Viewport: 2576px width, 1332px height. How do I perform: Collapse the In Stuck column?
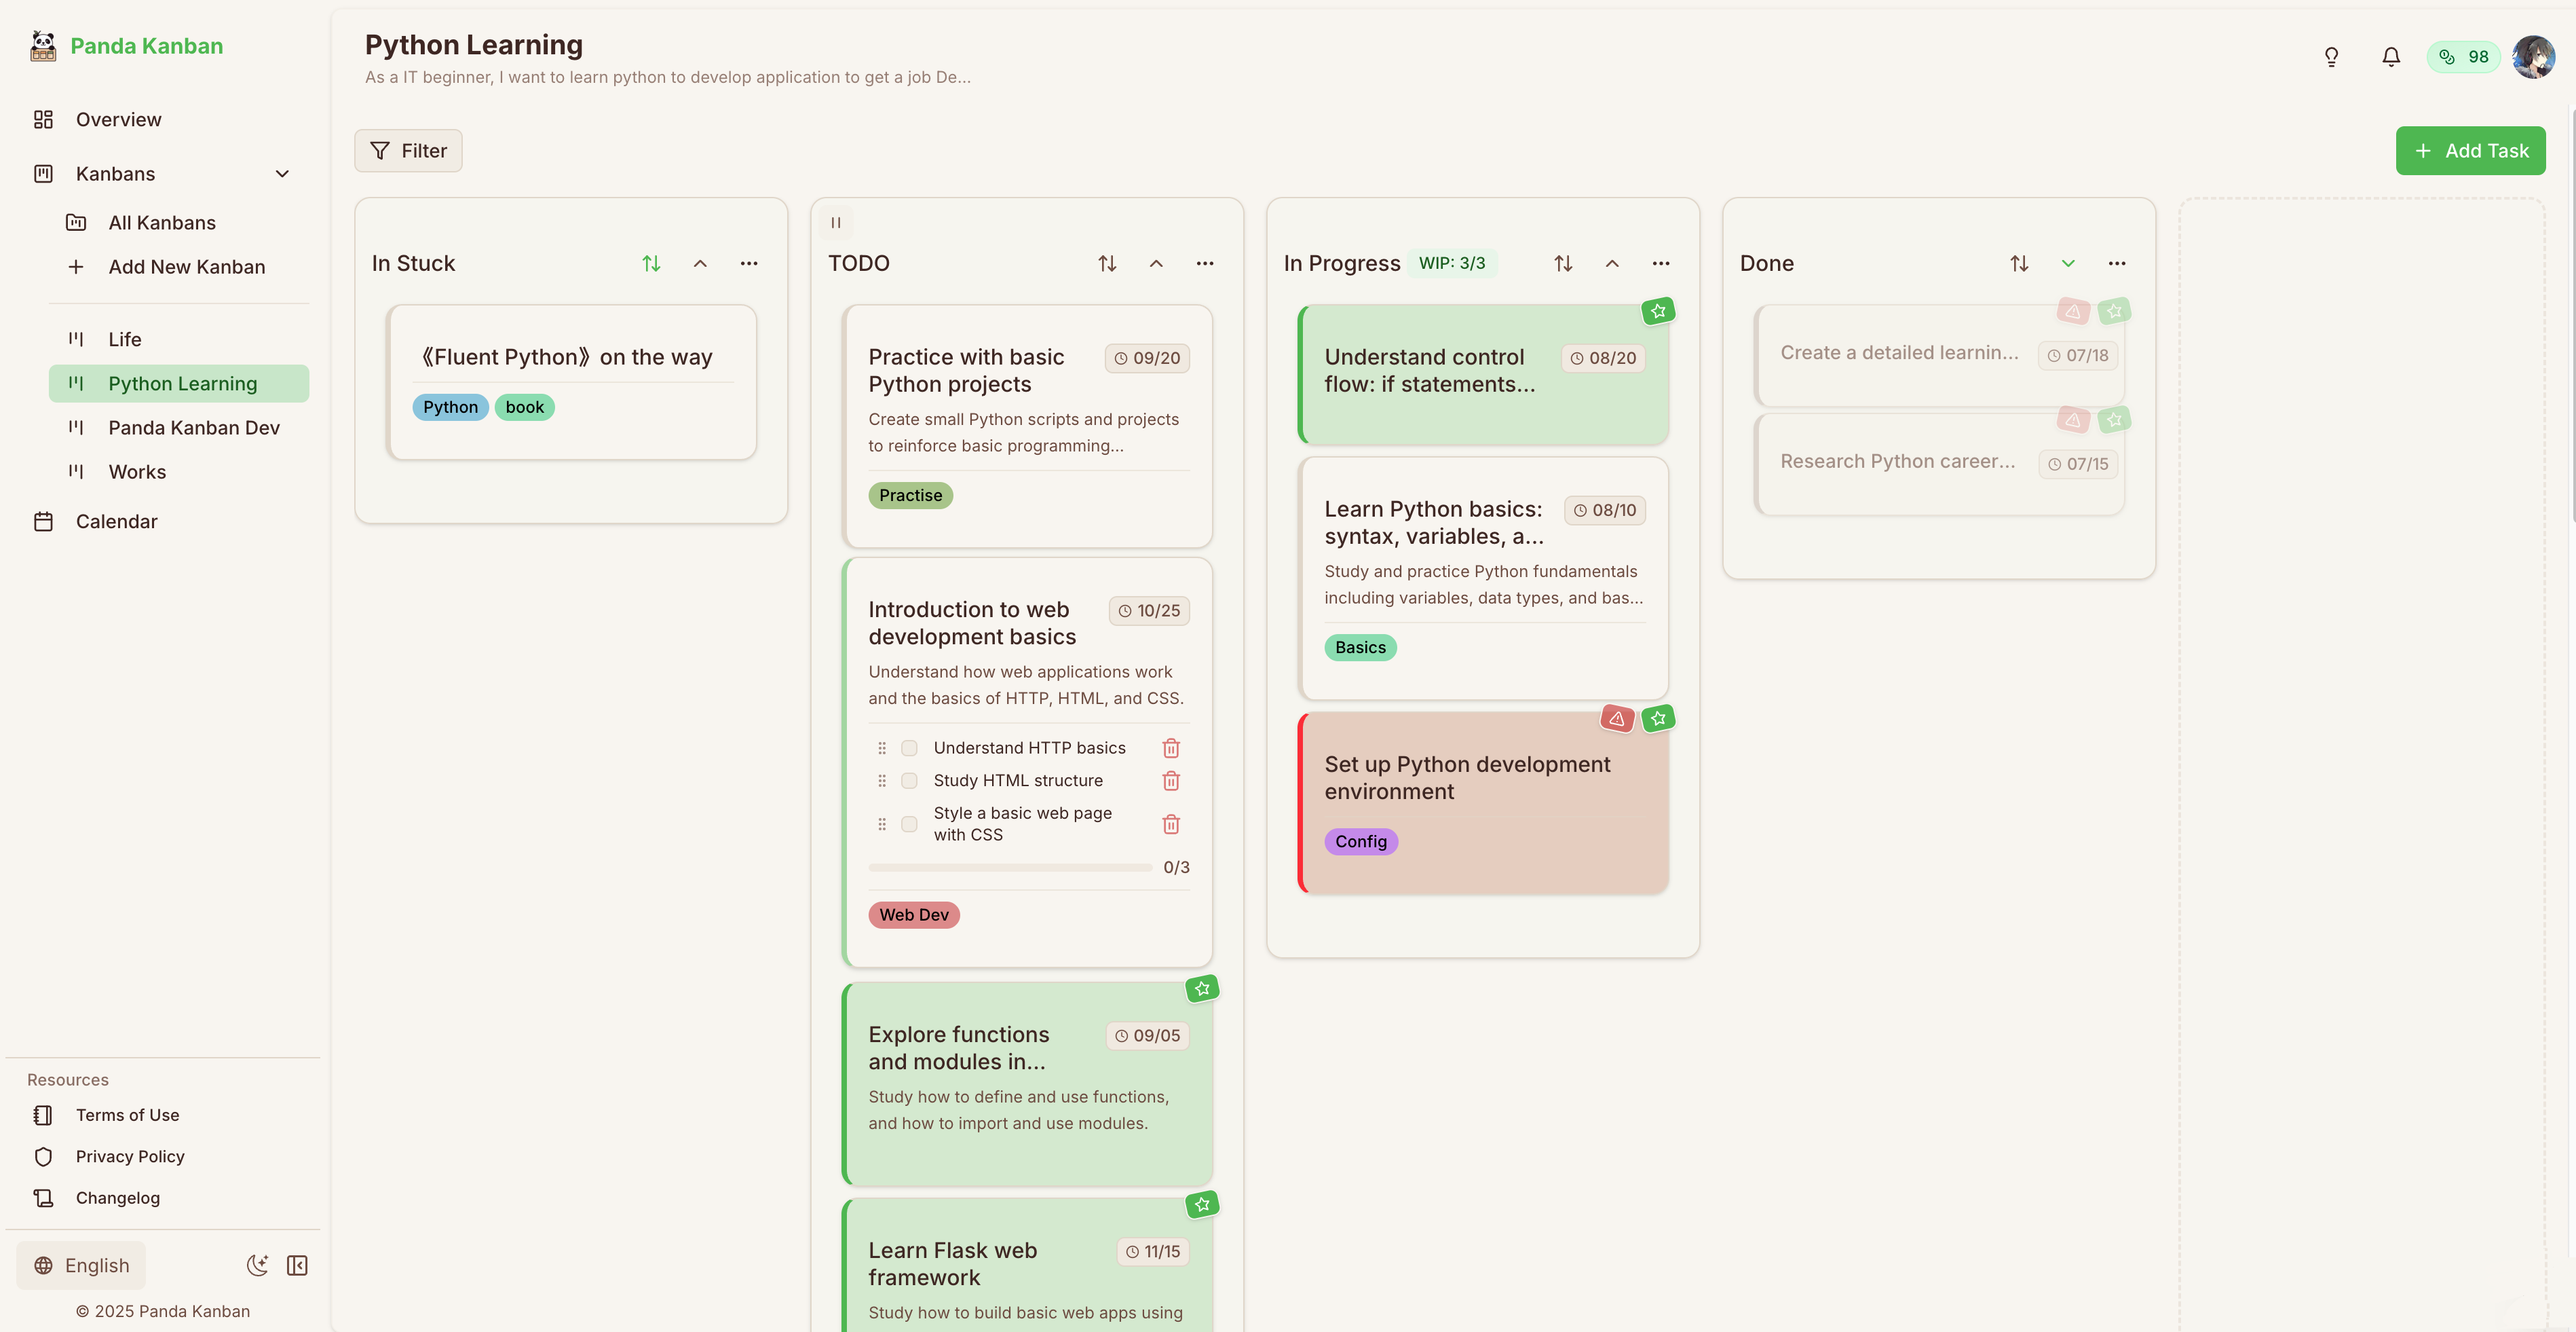point(700,263)
